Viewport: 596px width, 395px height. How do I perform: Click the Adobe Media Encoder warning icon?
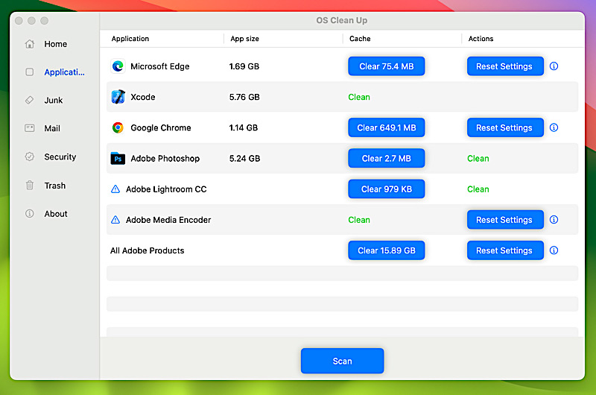coord(115,220)
